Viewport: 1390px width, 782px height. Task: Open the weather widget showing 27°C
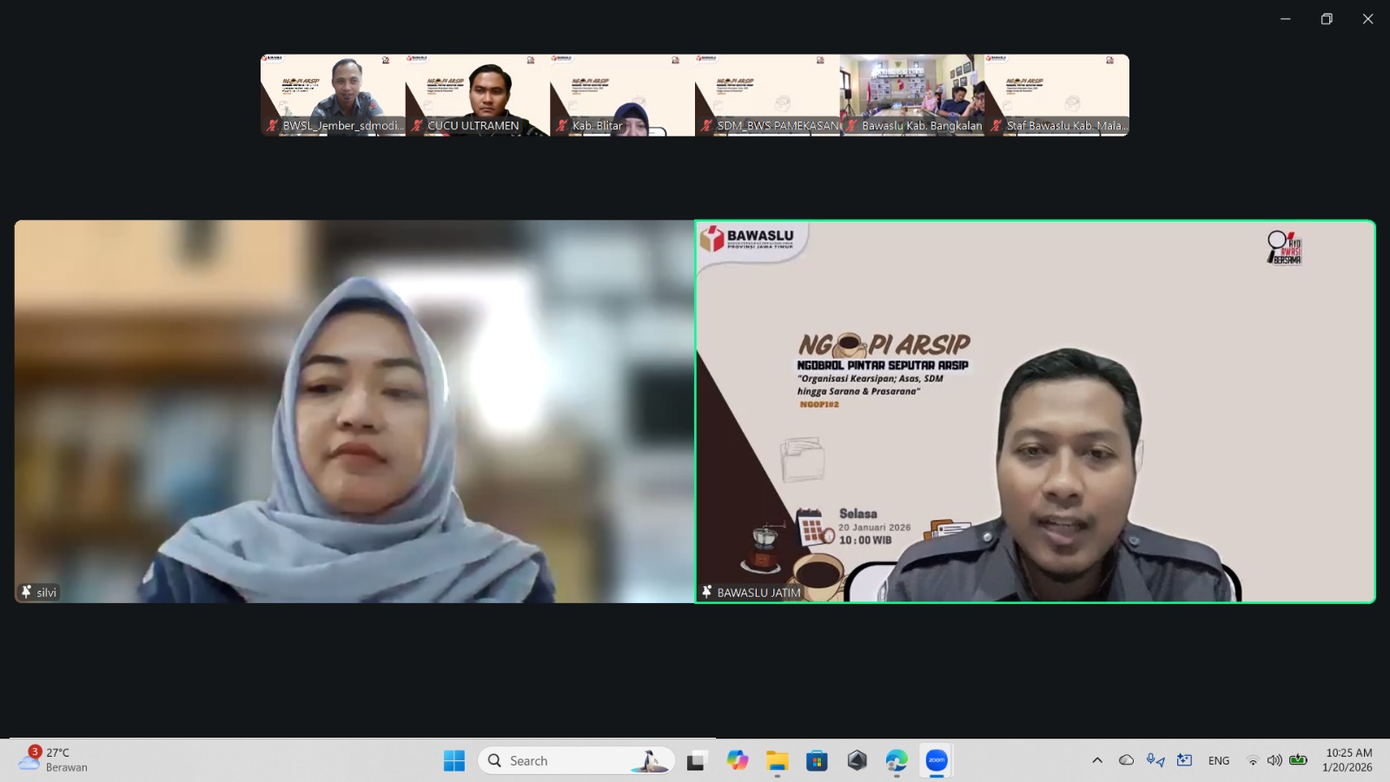pos(54,760)
